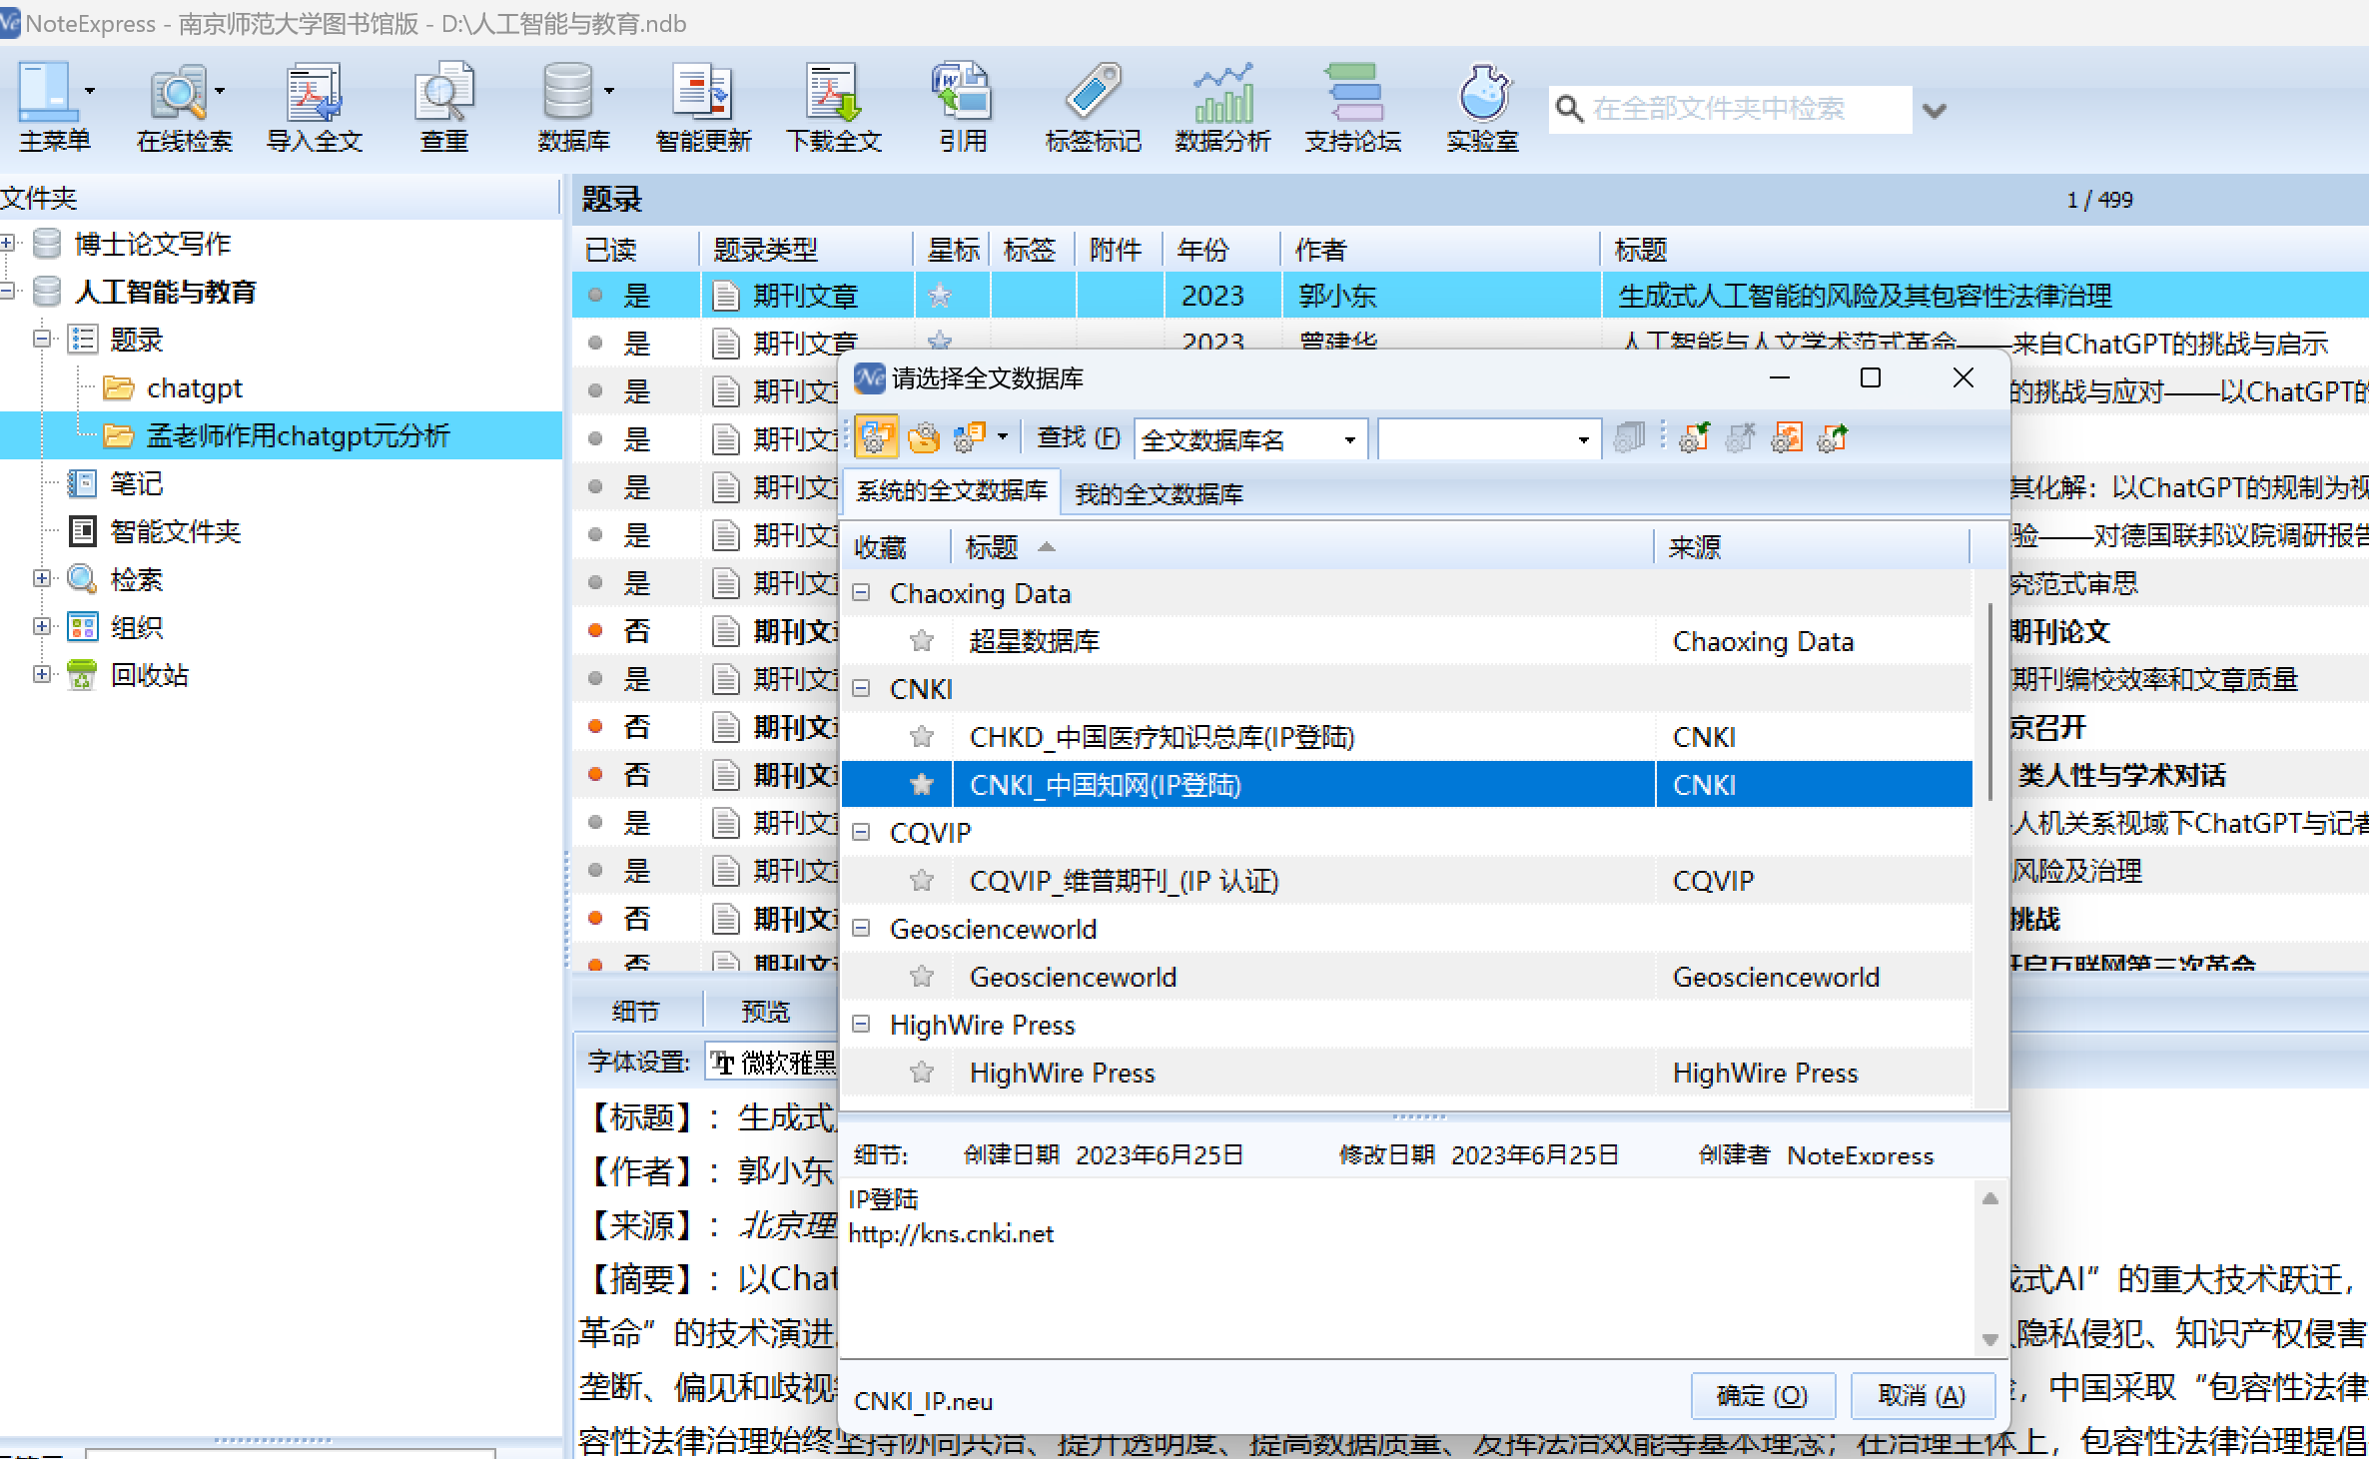Switch to 细节 details tab
Viewport: 2369px width, 1459px height.
[636, 1012]
